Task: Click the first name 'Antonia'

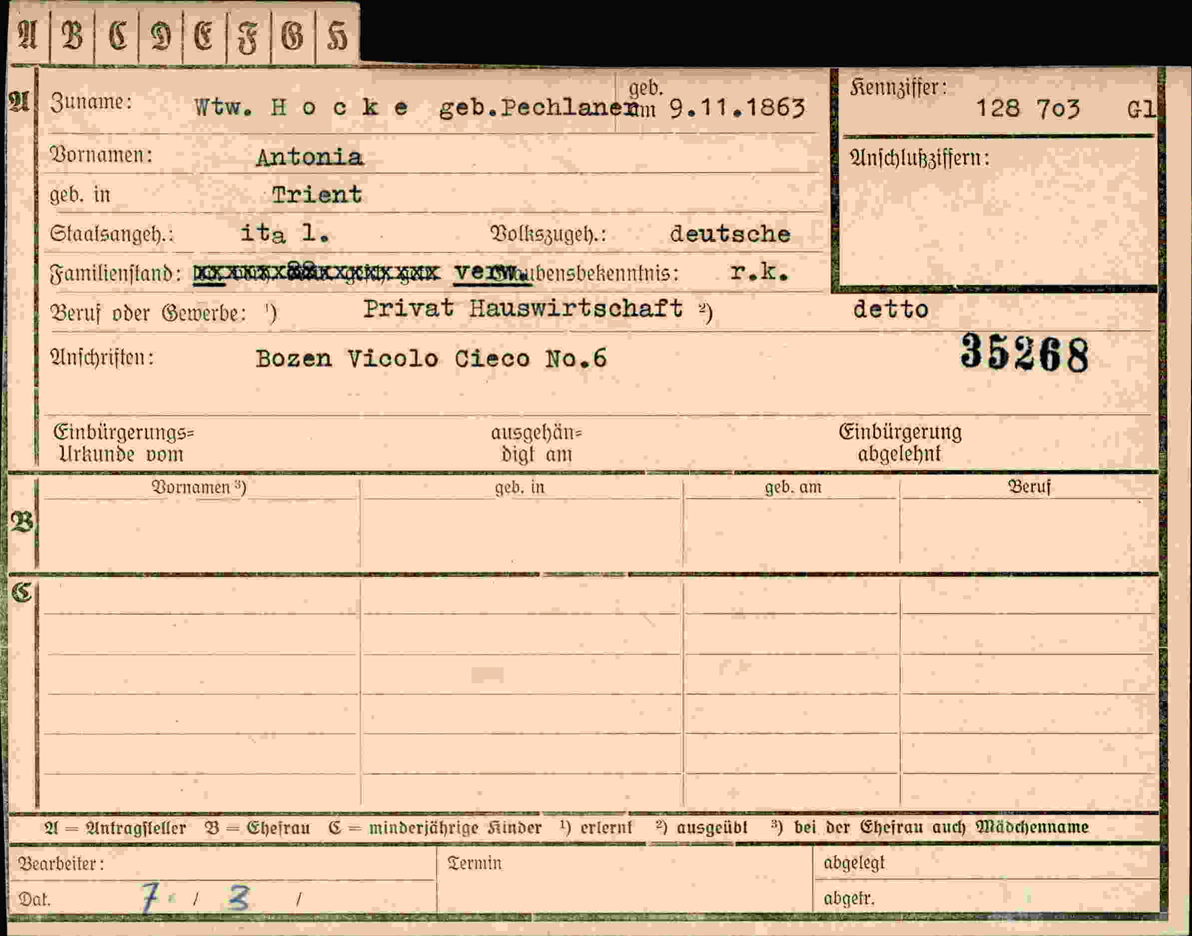Action: point(309,158)
